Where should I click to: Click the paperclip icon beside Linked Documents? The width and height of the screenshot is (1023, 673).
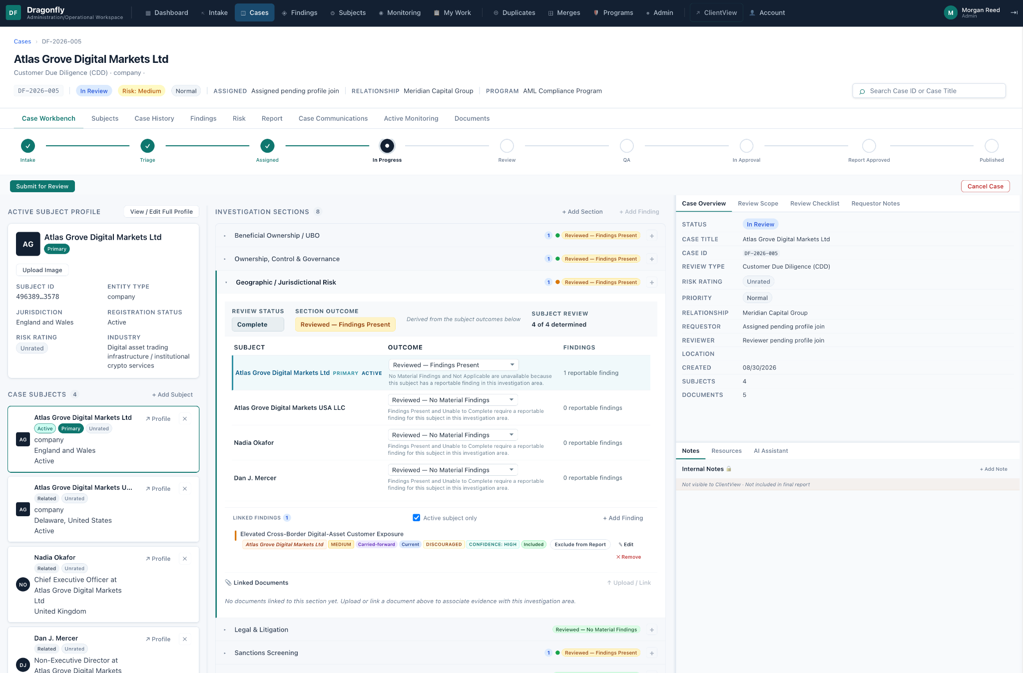click(x=228, y=583)
